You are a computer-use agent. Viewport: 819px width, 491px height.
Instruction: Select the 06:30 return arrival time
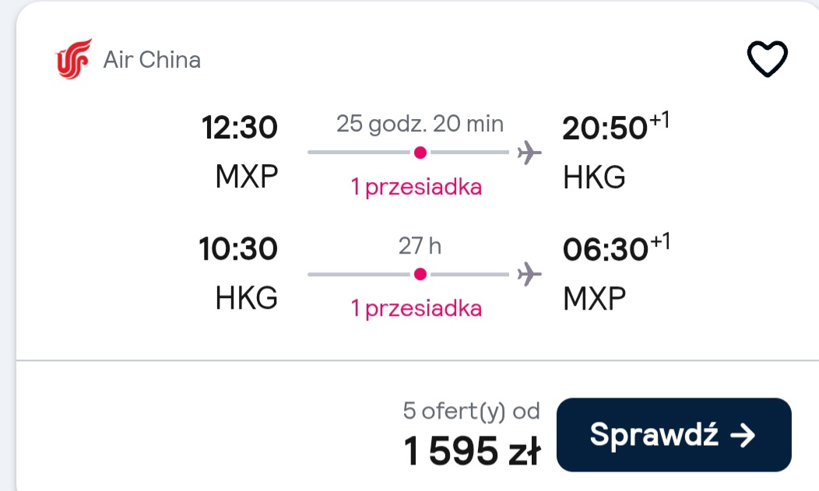click(x=606, y=250)
